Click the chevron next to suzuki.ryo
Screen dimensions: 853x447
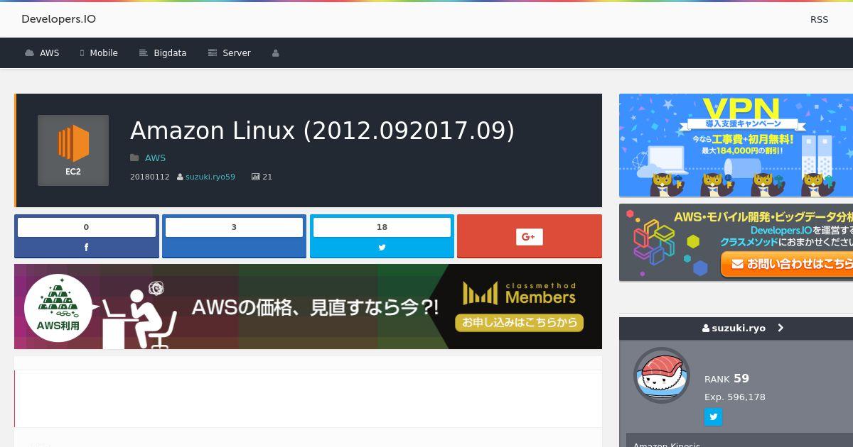[780, 328]
